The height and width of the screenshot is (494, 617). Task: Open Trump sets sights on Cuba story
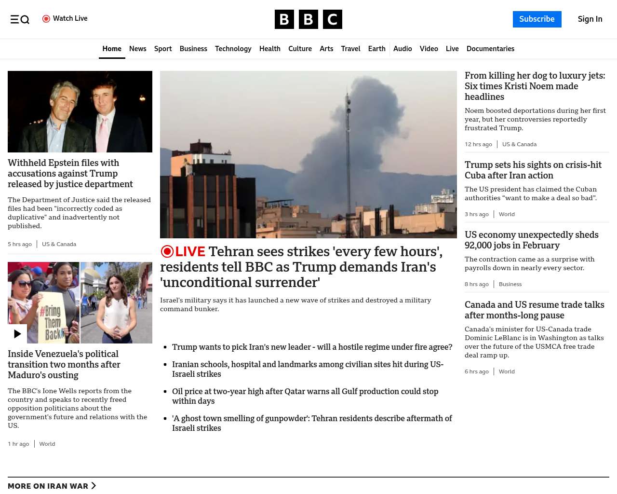(533, 170)
